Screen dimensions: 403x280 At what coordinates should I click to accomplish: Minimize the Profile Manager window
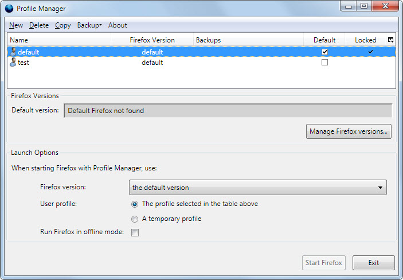(349, 6)
